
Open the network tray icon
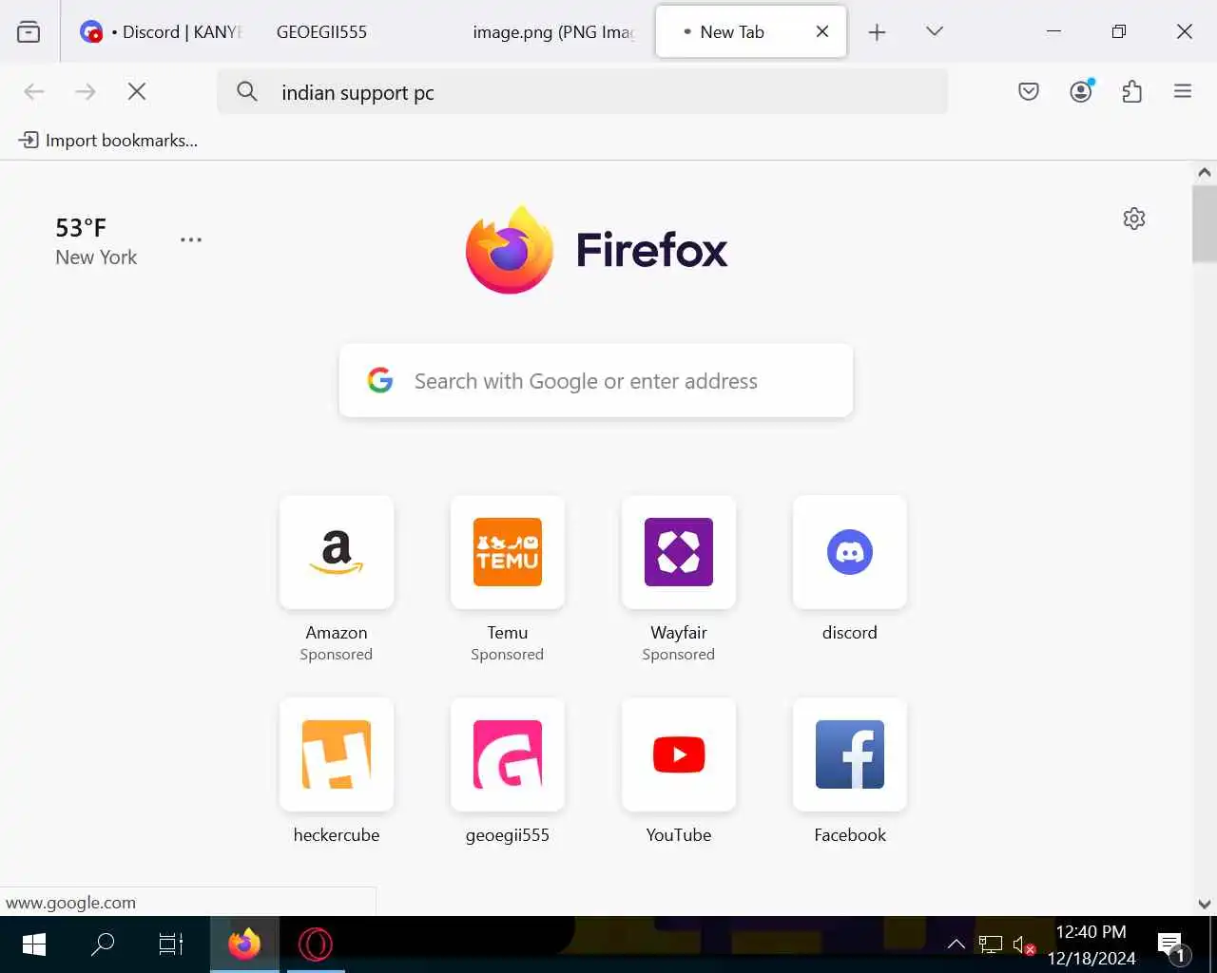click(991, 944)
